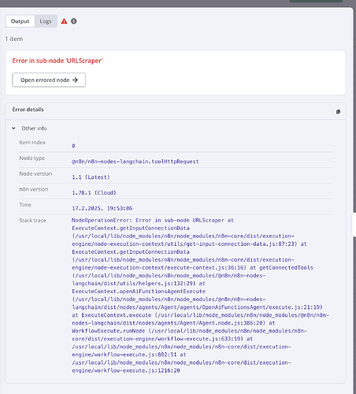The image size is (356, 394).
Task: Click the Node version value 1.1 (Latest)
Action: (91, 177)
